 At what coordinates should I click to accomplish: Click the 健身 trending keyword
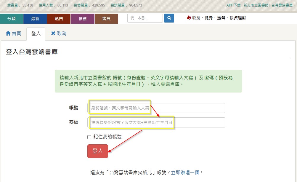coord(209,18)
